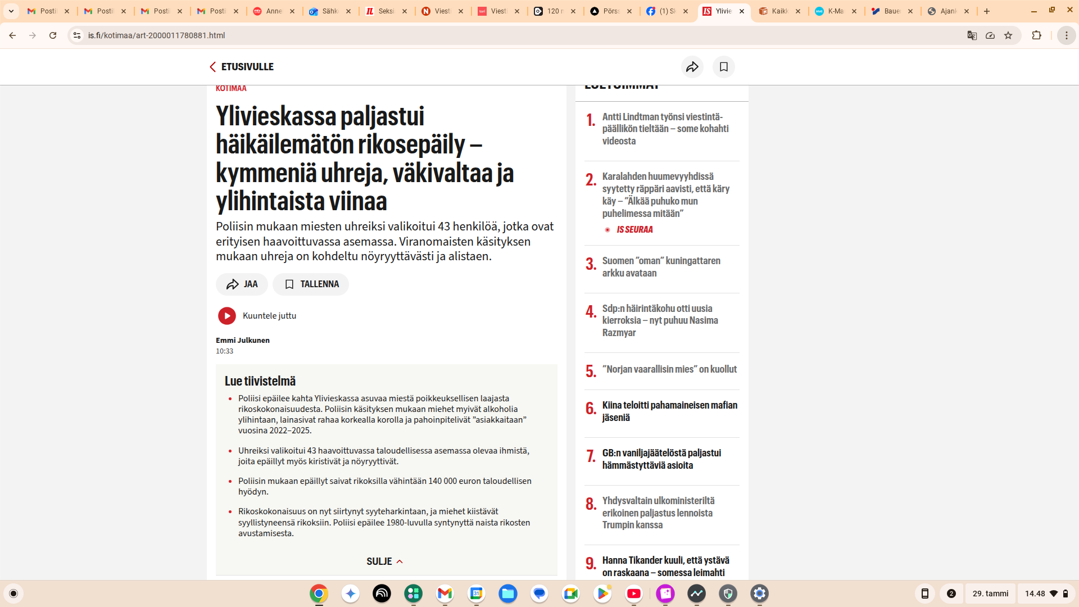Open site information icon in address bar
This screenshot has height=607, width=1079.
click(x=77, y=35)
